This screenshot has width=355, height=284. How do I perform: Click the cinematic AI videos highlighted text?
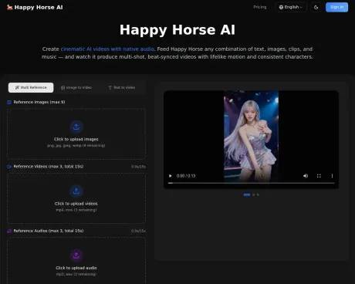coord(107,49)
